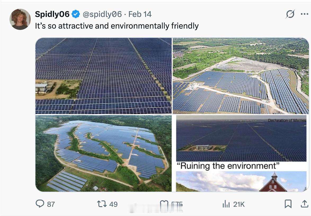Open the three-dot more options menu
Viewport: 311px width, 216px height.
click(304, 14)
